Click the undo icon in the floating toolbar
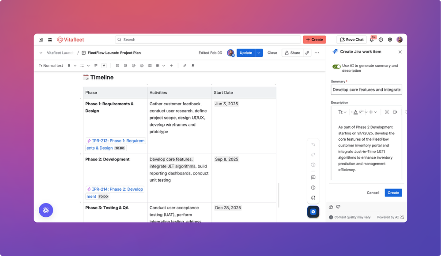 click(x=313, y=144)
